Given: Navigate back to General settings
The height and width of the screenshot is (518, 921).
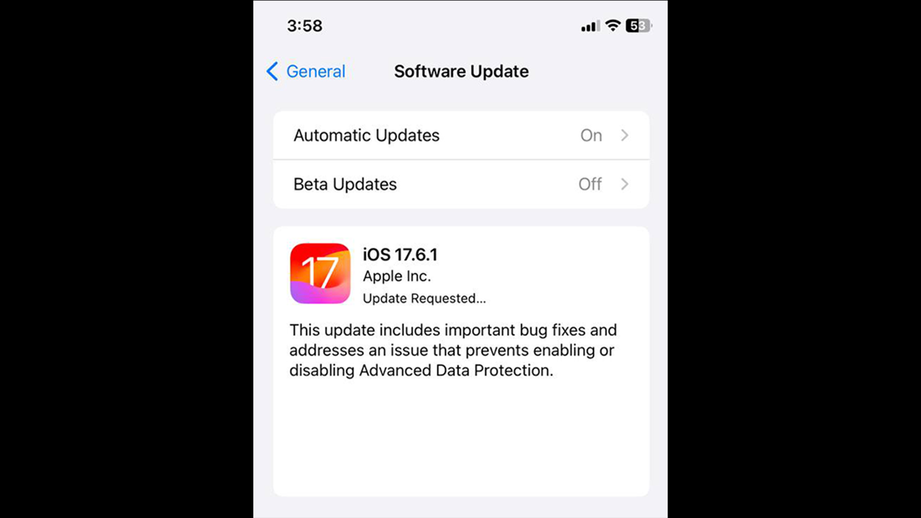Looking at the screenshot, I should (x=306, y=71).
